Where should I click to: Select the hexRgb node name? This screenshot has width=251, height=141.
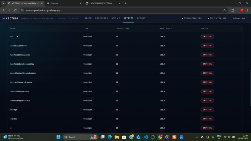[x=14, y=110]
